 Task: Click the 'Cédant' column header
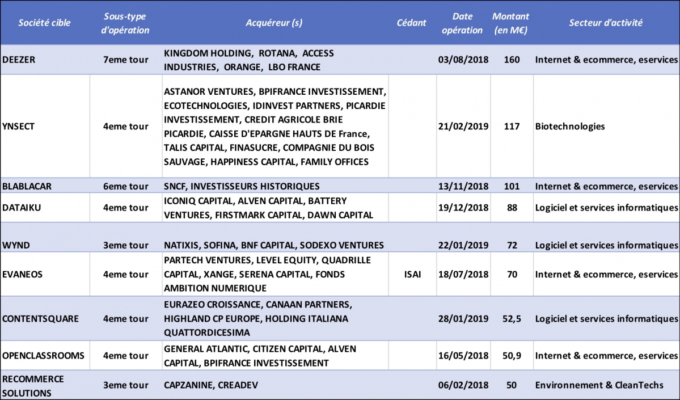point(412,23)
